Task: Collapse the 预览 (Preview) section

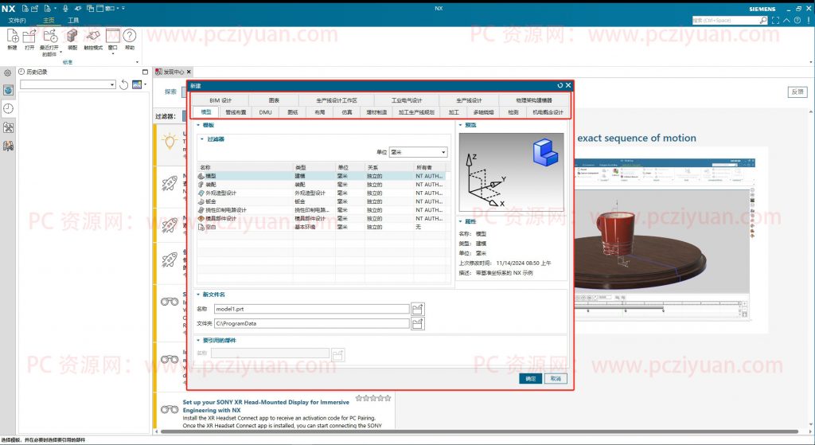Action: [461, 125]
